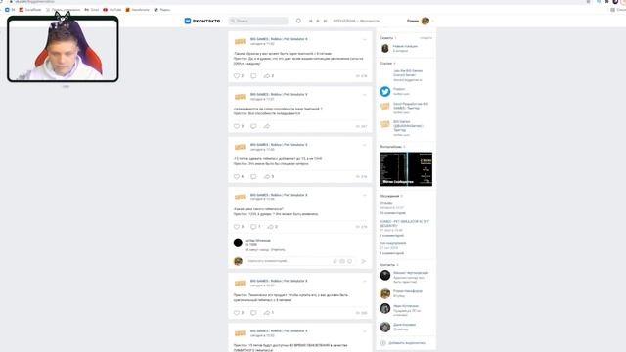Image resolution: width=626 pixels, height=352 pixels.
Task: Send the comment with arrow button
Action: pos(364,261)
